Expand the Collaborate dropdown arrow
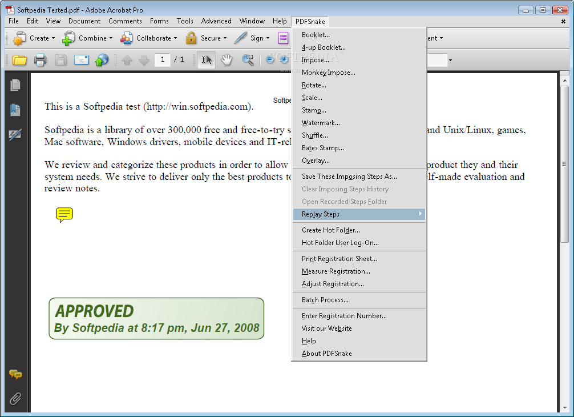This screenshot has height=417, width=574. click(x=175, y=38)
